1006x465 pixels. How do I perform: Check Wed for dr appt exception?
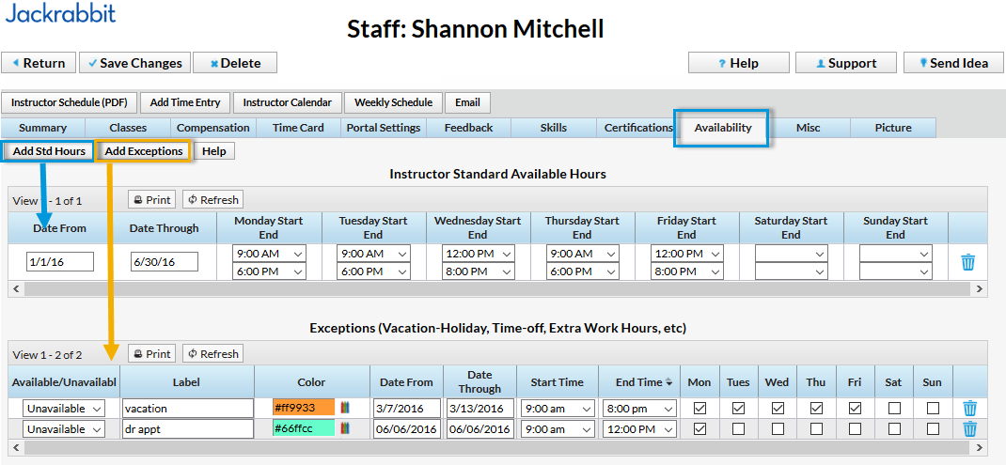click(x=778, y=428)
